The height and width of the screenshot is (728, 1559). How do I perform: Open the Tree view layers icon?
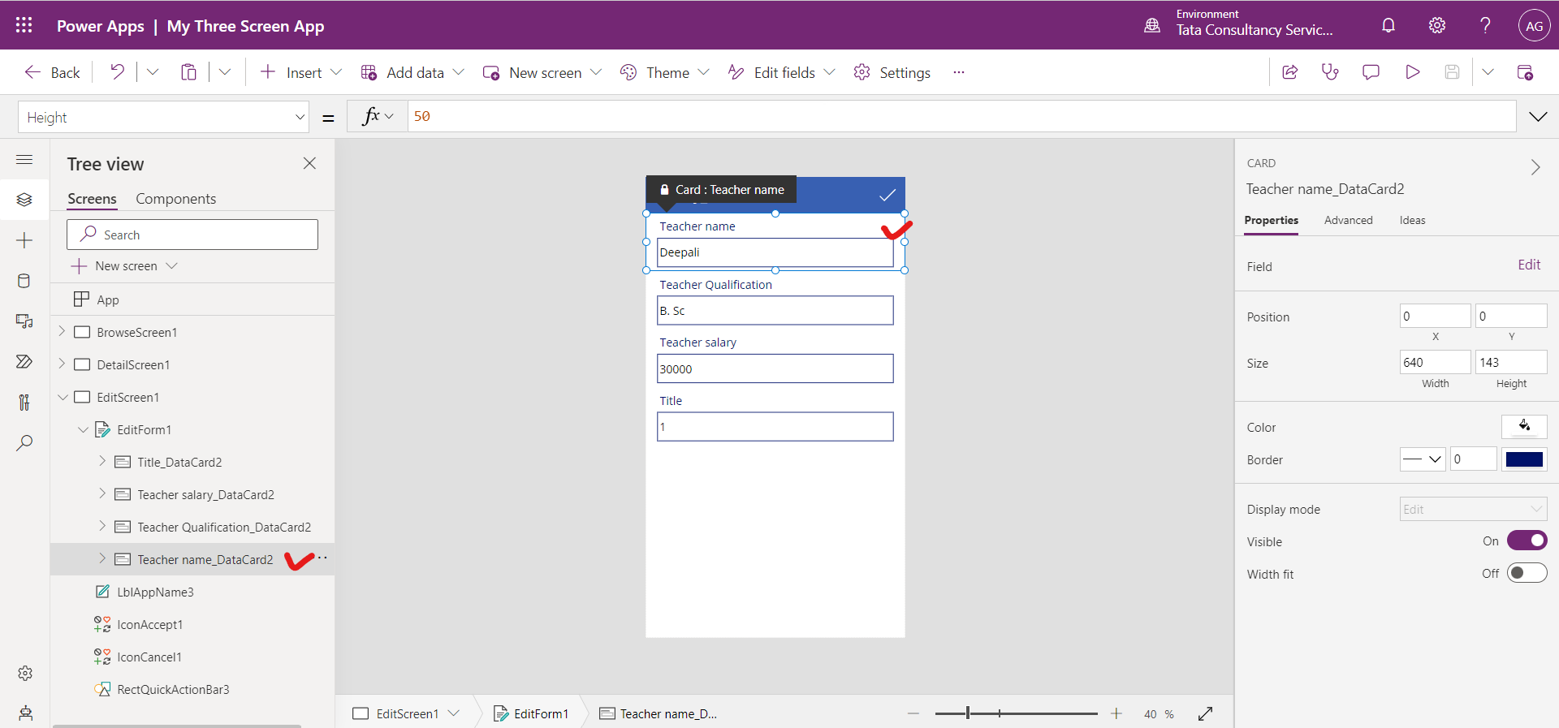point(24,200)
